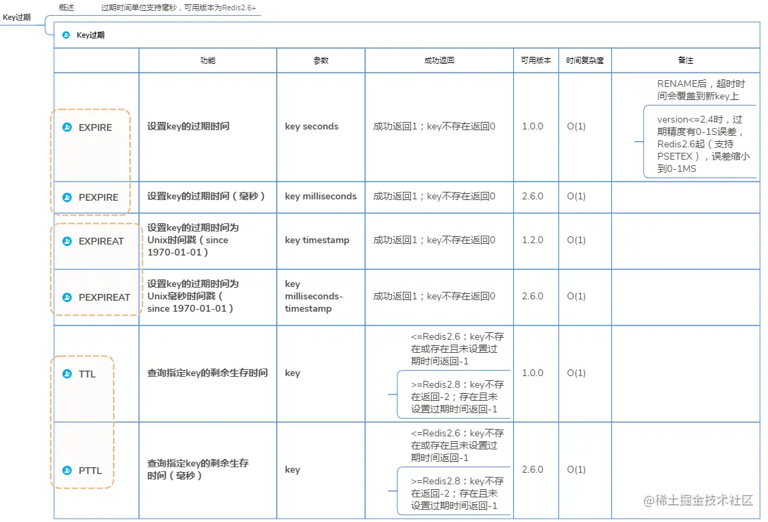Click the TTL row >=Redis2.8 return note

(x=457, y=397)
